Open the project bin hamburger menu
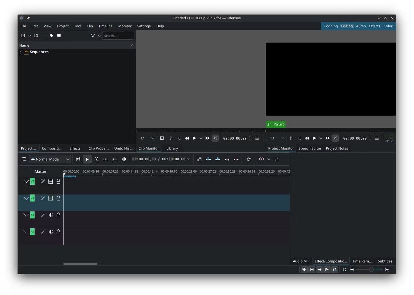This screenshot has width=414, height=295. click(59, 36)
